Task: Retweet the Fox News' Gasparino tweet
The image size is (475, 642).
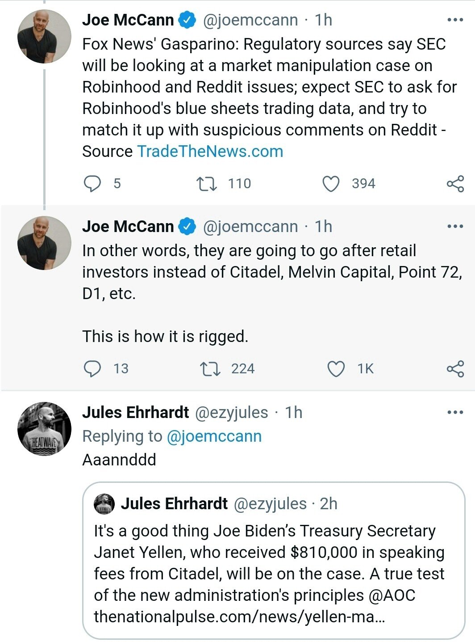Action: click(x=207, y=183)
